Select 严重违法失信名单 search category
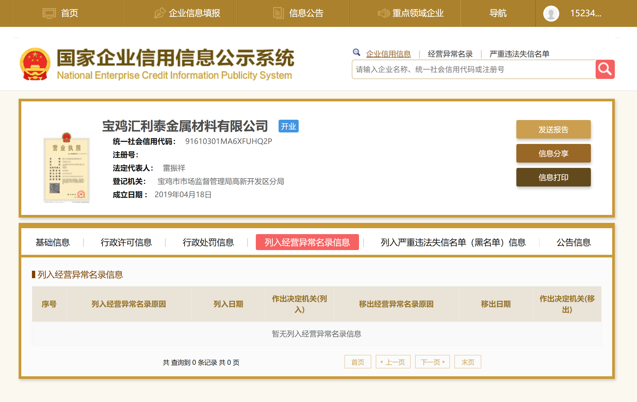The width and height of the screenshot is (637, 402). tap(519, 54)
